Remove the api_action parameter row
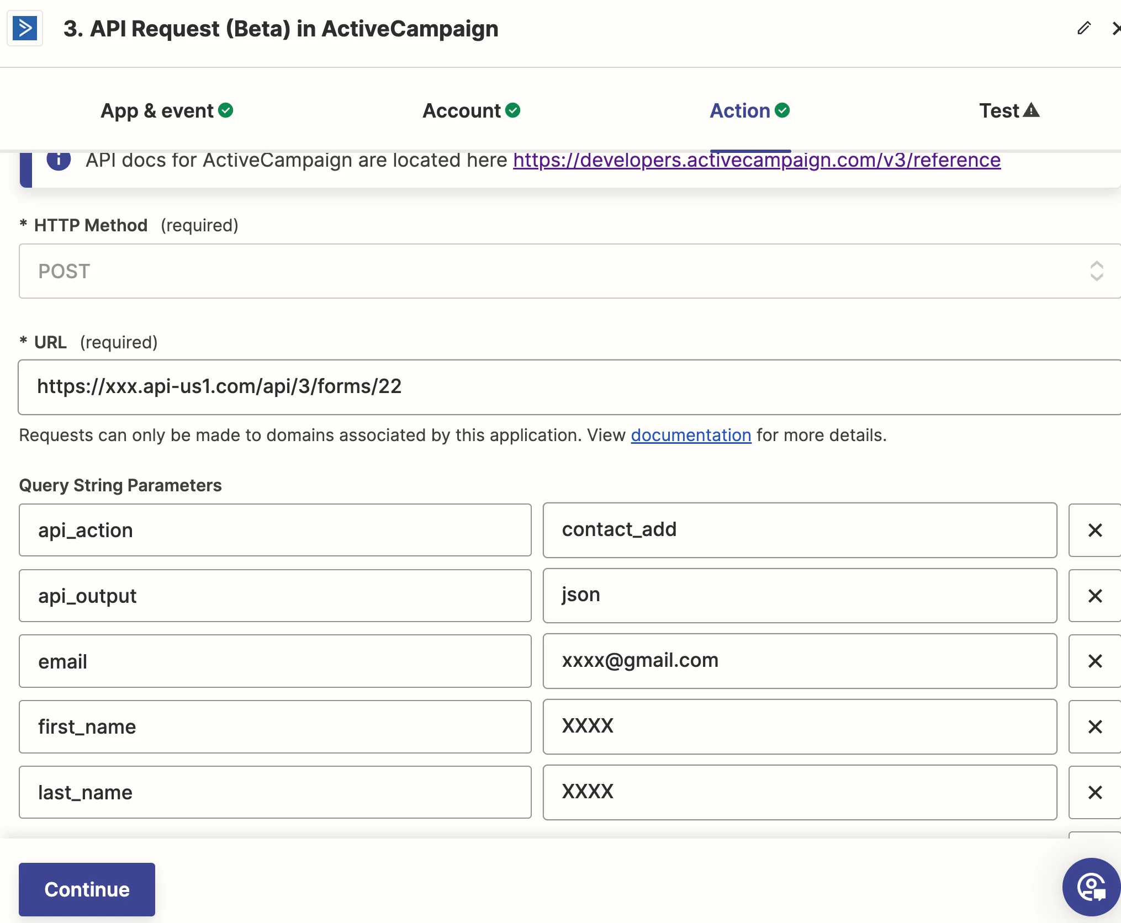 pos(1094,530)
